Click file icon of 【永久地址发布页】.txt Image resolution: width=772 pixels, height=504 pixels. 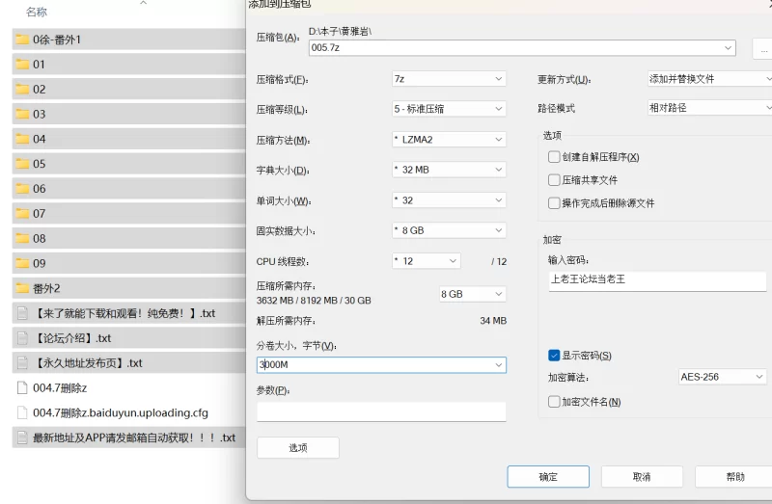click(x=22, y=363)
